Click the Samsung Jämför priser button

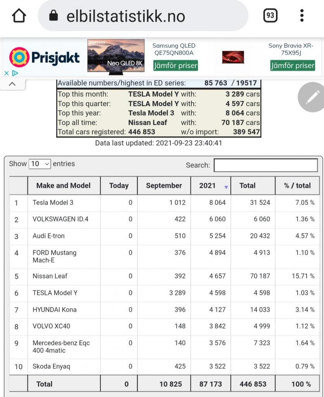[x=176, y=66]
